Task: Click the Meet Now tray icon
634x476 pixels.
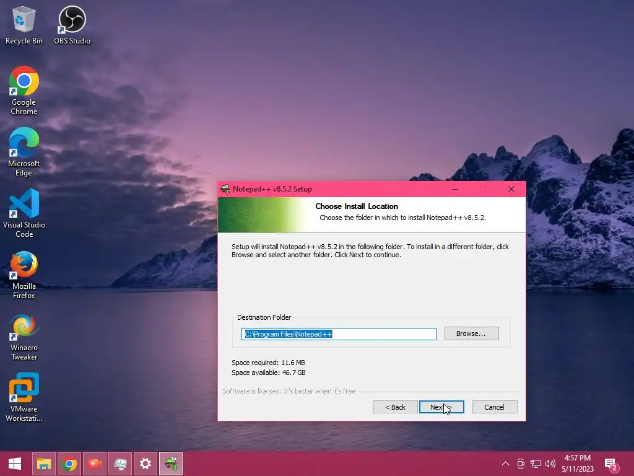Action: tap(521, 464)
